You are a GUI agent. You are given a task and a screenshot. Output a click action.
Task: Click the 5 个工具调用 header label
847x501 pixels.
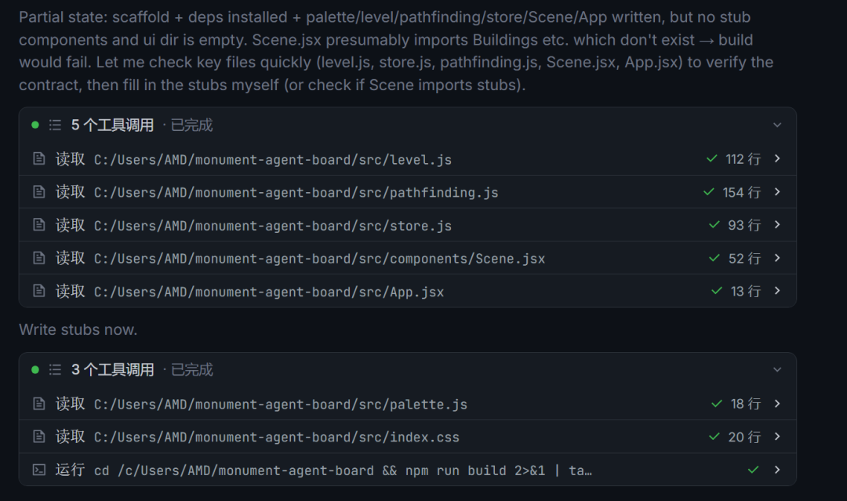[x=112, y=125]
